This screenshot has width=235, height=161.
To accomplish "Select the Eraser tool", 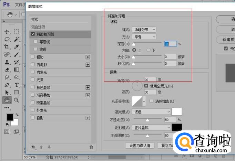I will [x=7, y=70].
